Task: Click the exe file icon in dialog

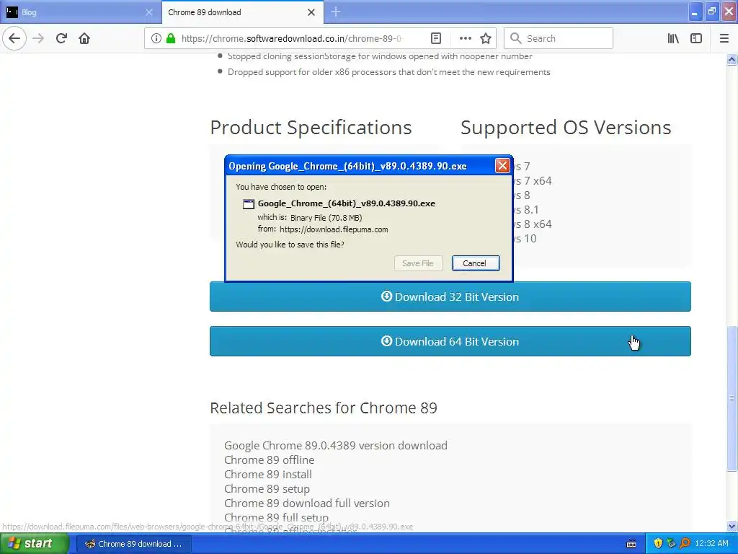Action: tap(248, 204)
